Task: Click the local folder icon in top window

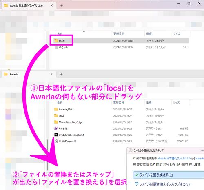Action: [x=56, y=40]
